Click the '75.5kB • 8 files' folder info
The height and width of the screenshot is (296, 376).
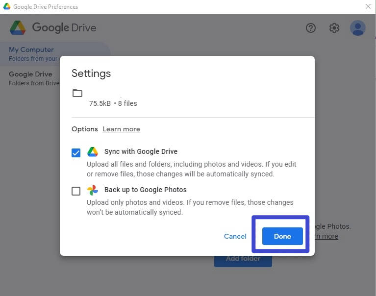tap(113, 103)
